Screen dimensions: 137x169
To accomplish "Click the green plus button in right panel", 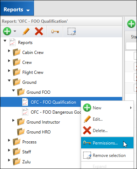I will pyautogui.click(x=131, y=24).
